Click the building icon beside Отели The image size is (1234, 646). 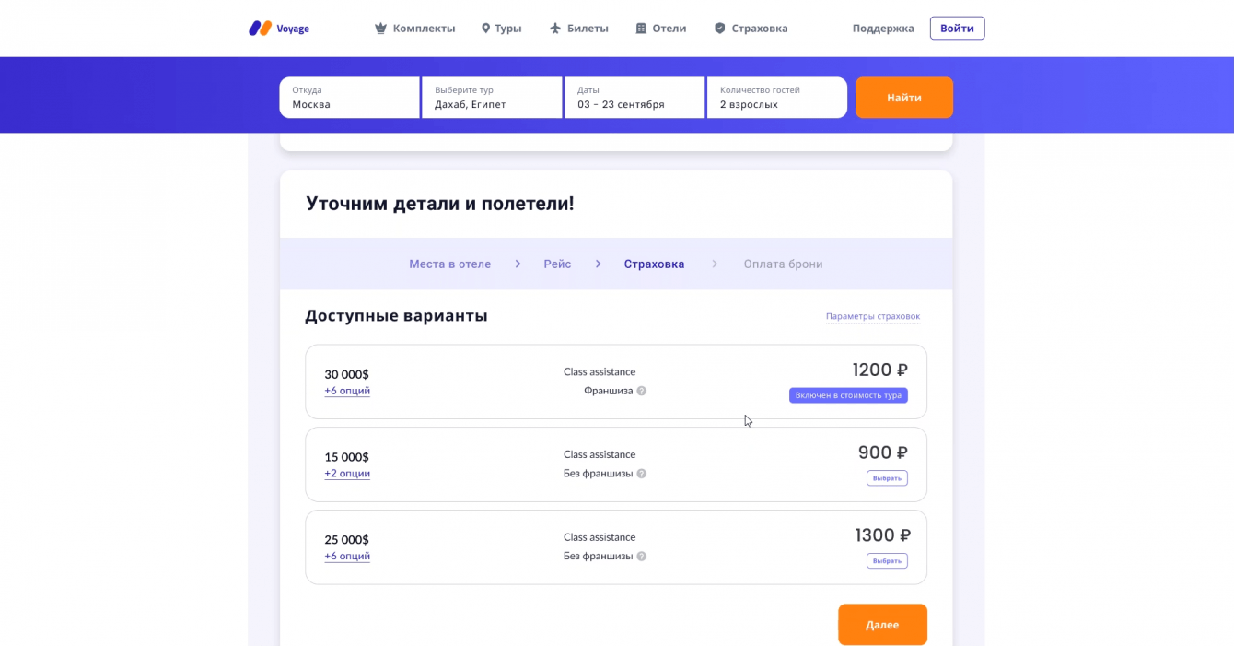(641, 29)
